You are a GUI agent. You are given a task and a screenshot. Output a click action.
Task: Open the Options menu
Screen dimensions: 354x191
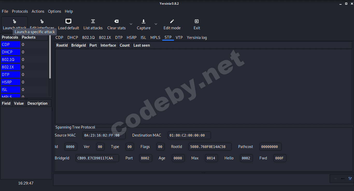(54, 11)
